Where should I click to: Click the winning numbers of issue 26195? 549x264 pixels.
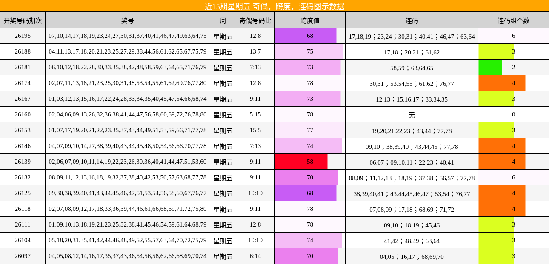pos(128,36)
